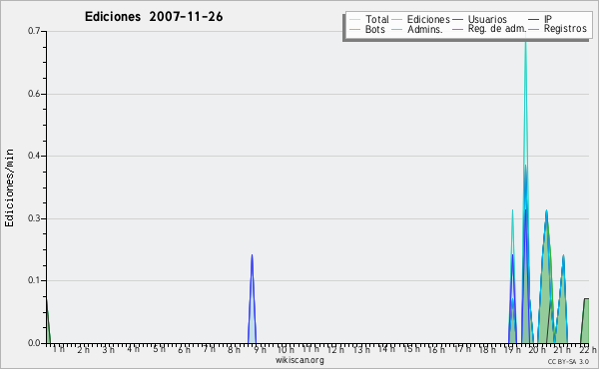Click the Reg. de adm. magenta legend line
The height and width of the screenshot is (369, 599).
tap(457, 29)
